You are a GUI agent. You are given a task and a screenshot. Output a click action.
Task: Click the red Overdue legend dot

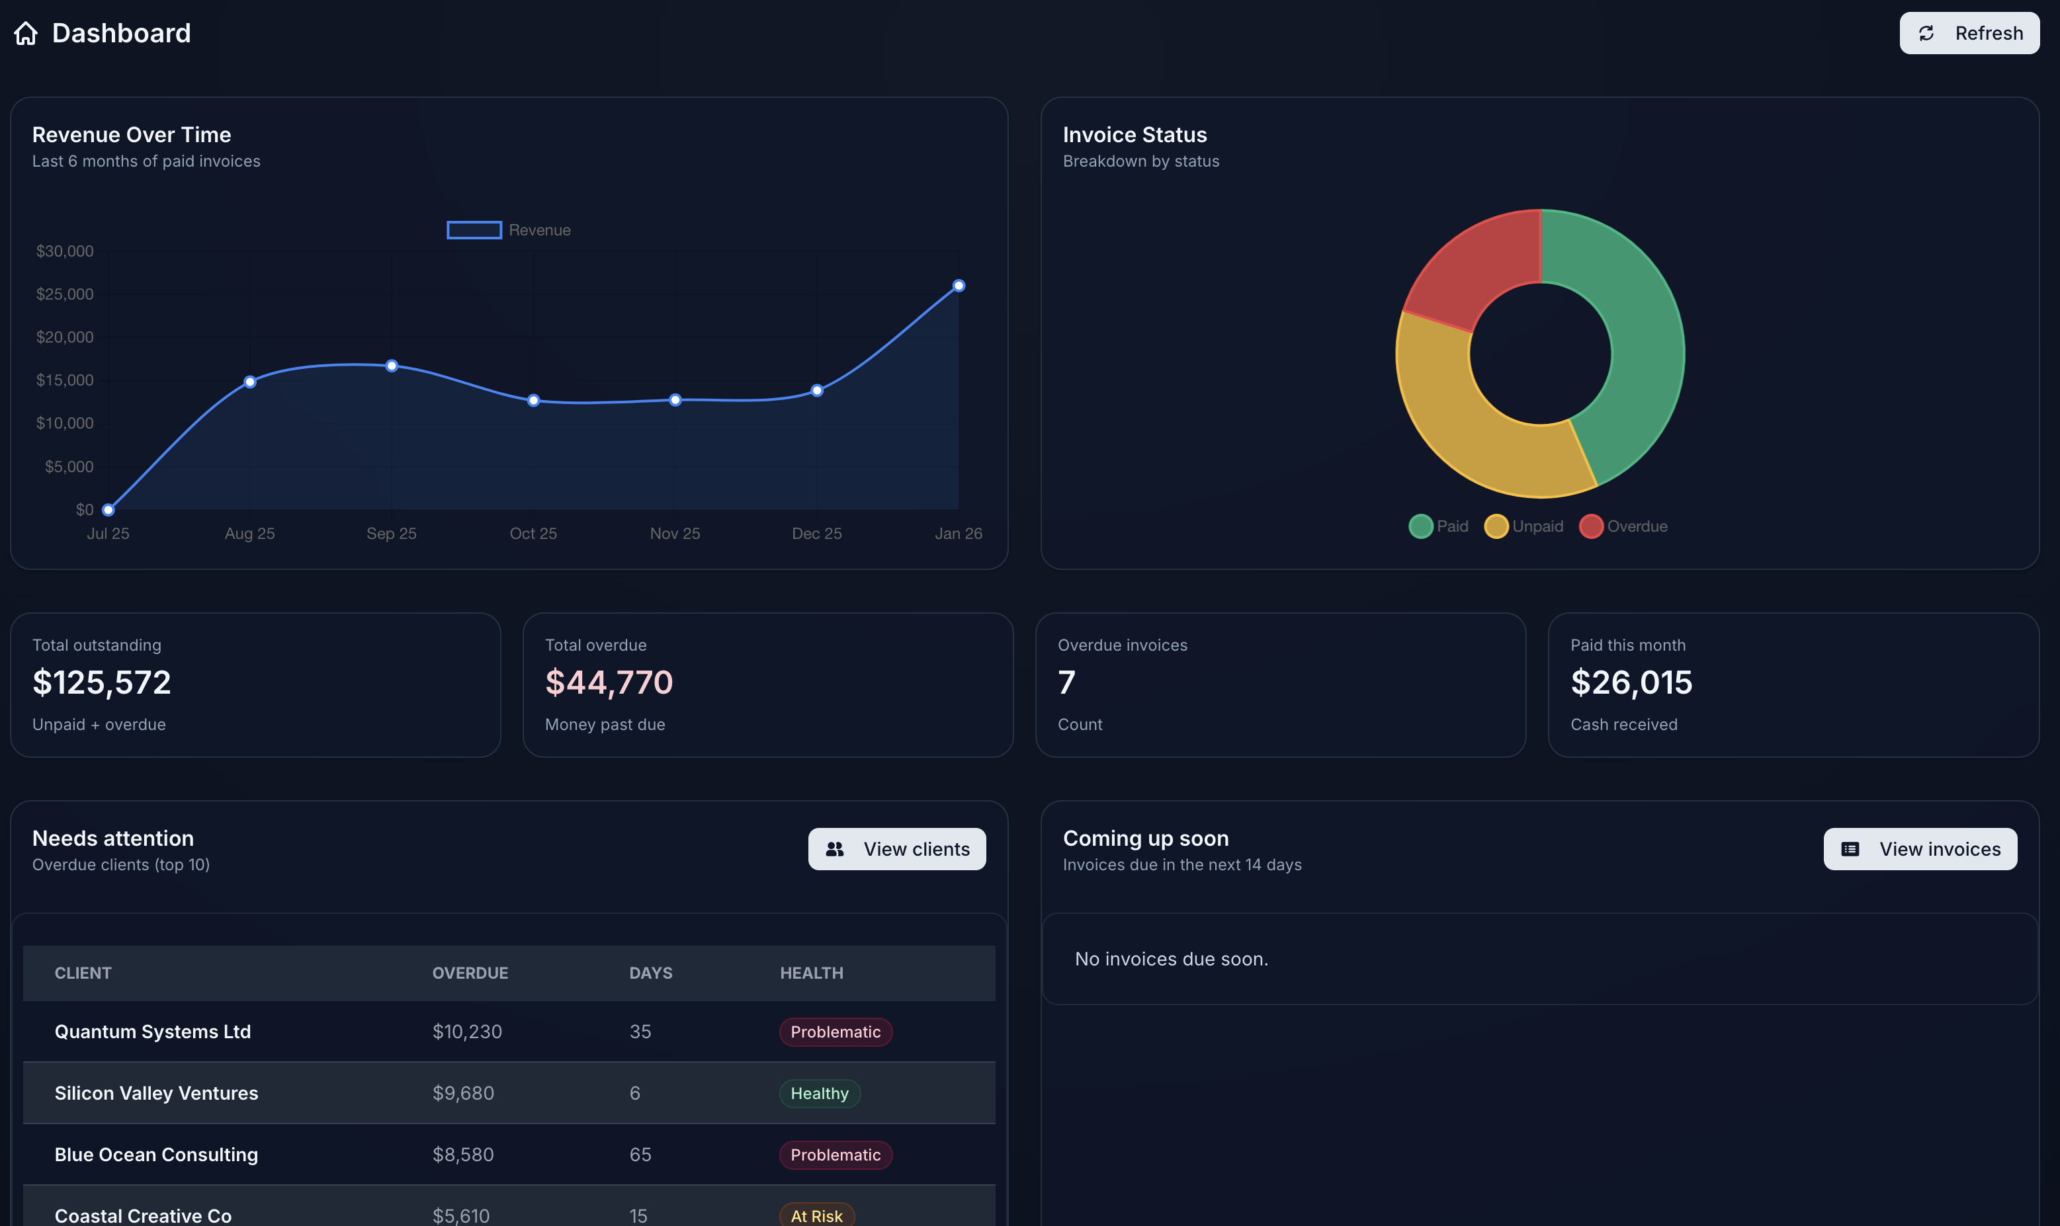[x=1591, y=526]
